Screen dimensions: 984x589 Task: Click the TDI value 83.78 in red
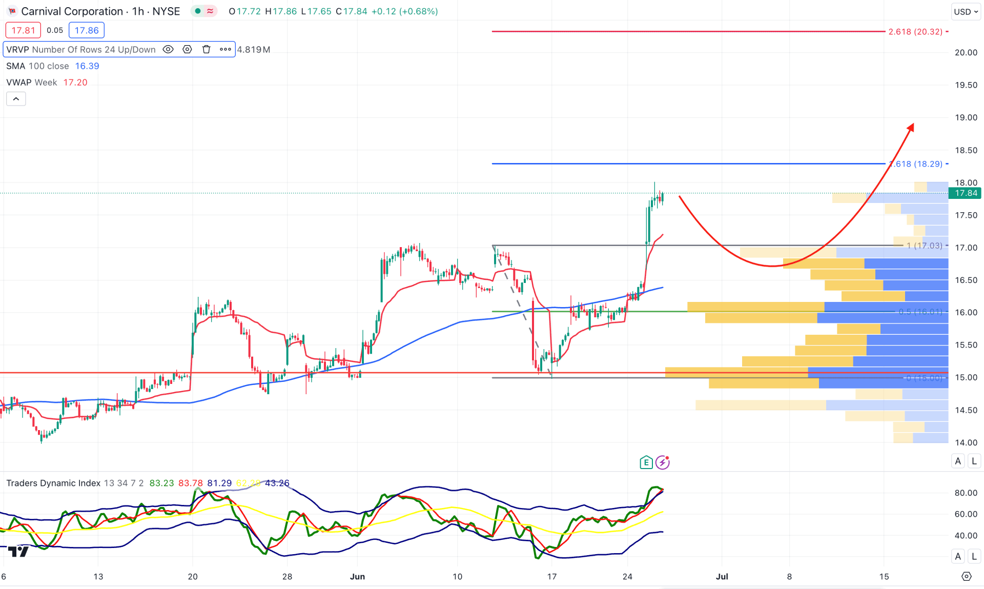point(190,483)
